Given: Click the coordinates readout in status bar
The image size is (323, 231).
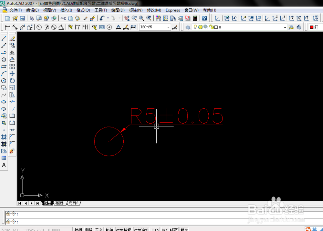Looking at the screenshot, I should click(37, 229).
